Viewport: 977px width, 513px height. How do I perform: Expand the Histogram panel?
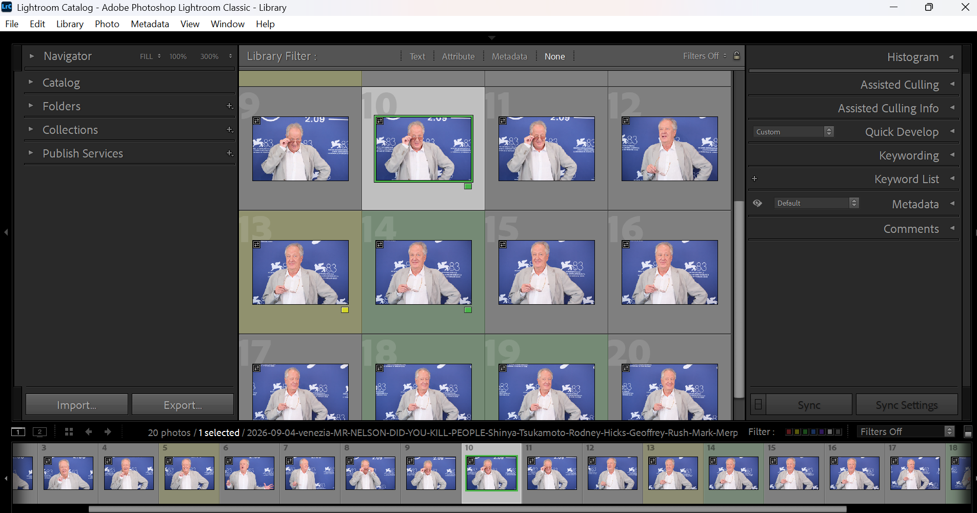(x=951, y=57)
